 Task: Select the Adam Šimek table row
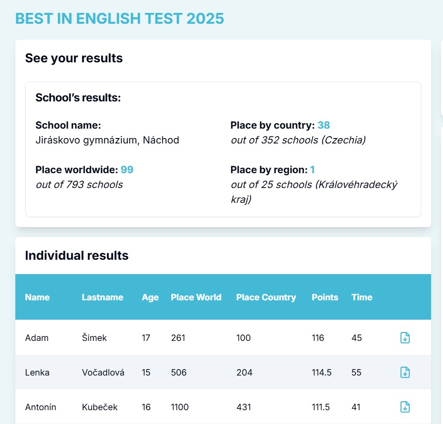point(198,338)
